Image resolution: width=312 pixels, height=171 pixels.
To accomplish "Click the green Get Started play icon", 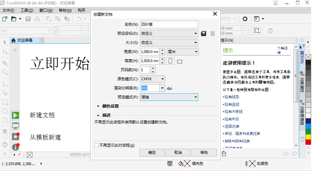I will [x=15, y=115].
